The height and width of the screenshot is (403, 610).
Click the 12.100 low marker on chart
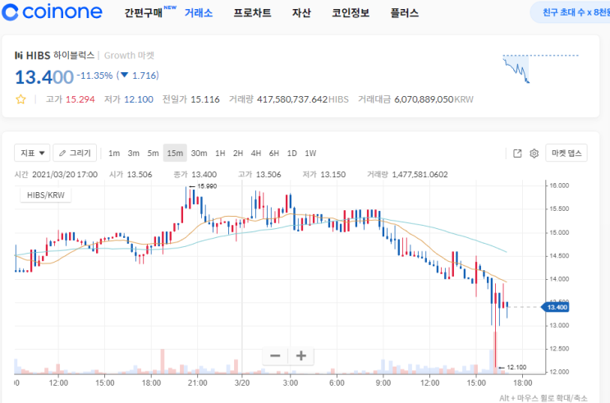click(516, 367)
